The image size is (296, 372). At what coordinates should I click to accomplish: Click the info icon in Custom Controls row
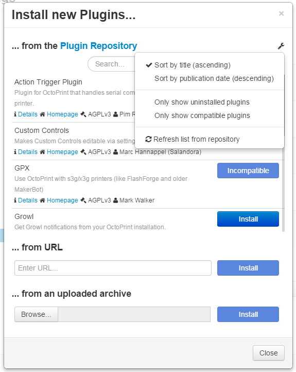click(x=15, y=152)
